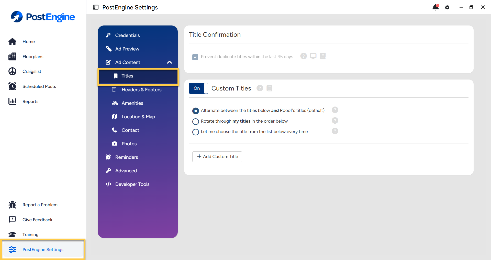Click the Advanced wrench icon
Screen dimensions: 491x260
[108, 171]
